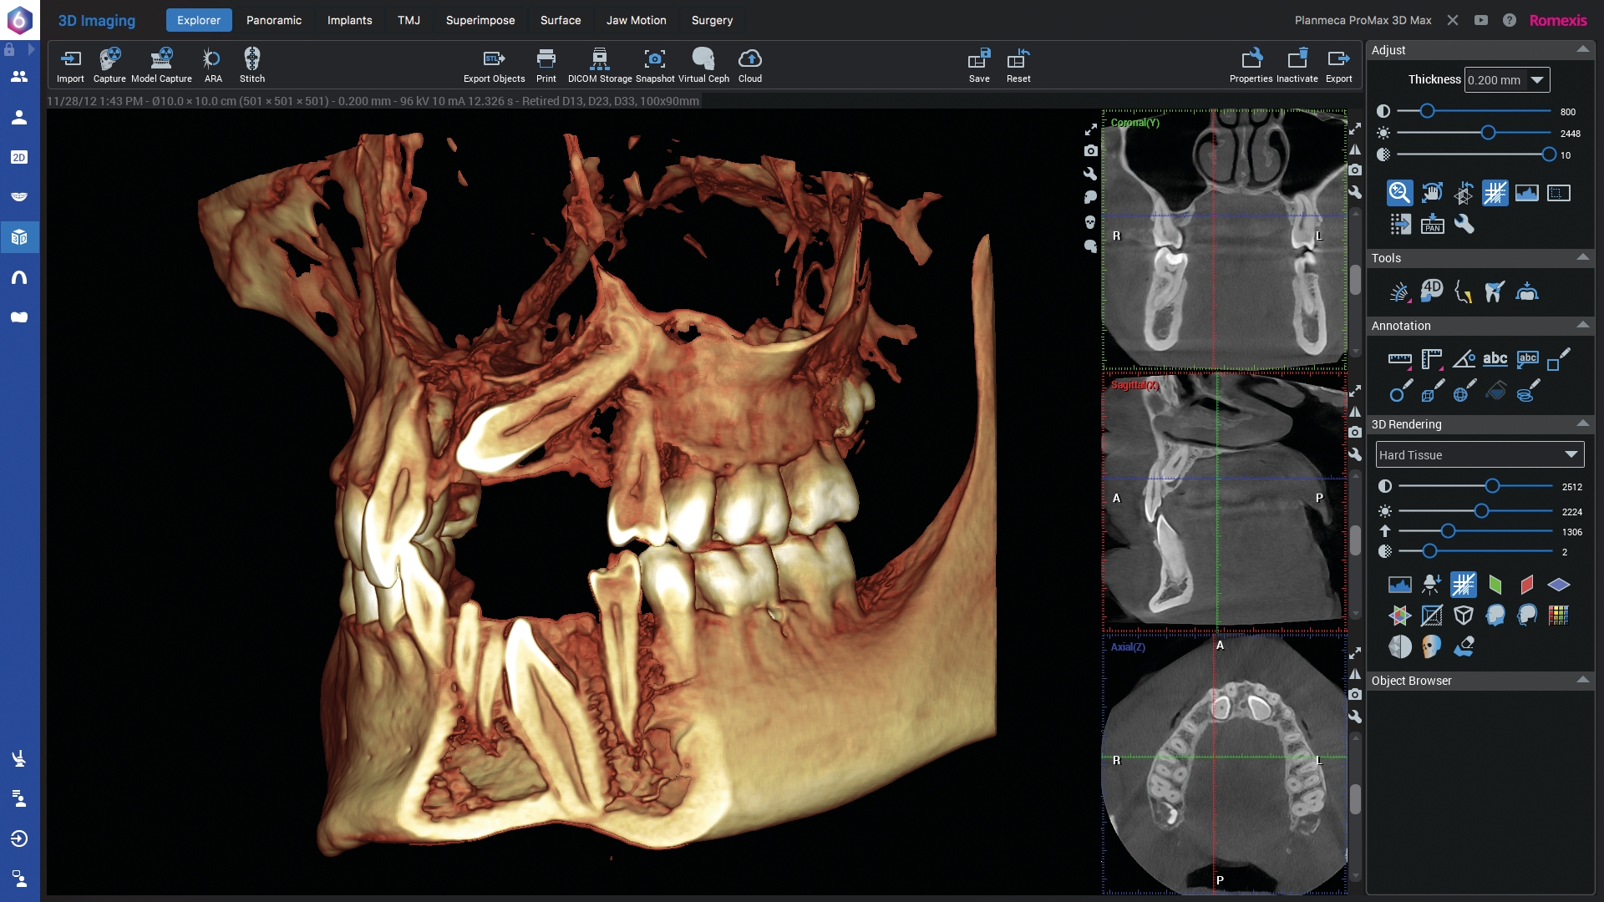Toggle the zoom mode in Adjust panel
The height and width of the screenshot is (902, 1604).
[1398, 192]
